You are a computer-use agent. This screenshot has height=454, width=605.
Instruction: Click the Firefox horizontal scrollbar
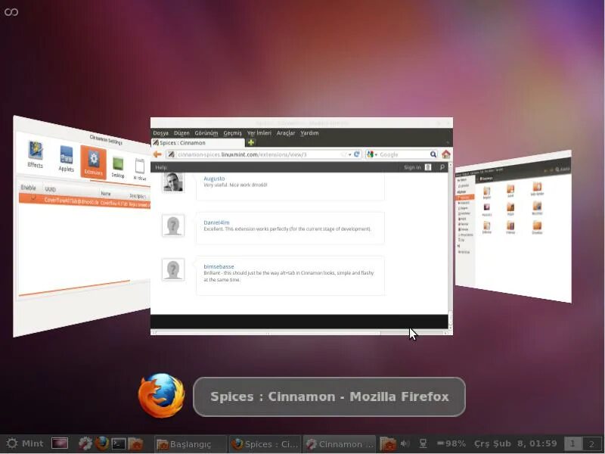pos(299,332)
